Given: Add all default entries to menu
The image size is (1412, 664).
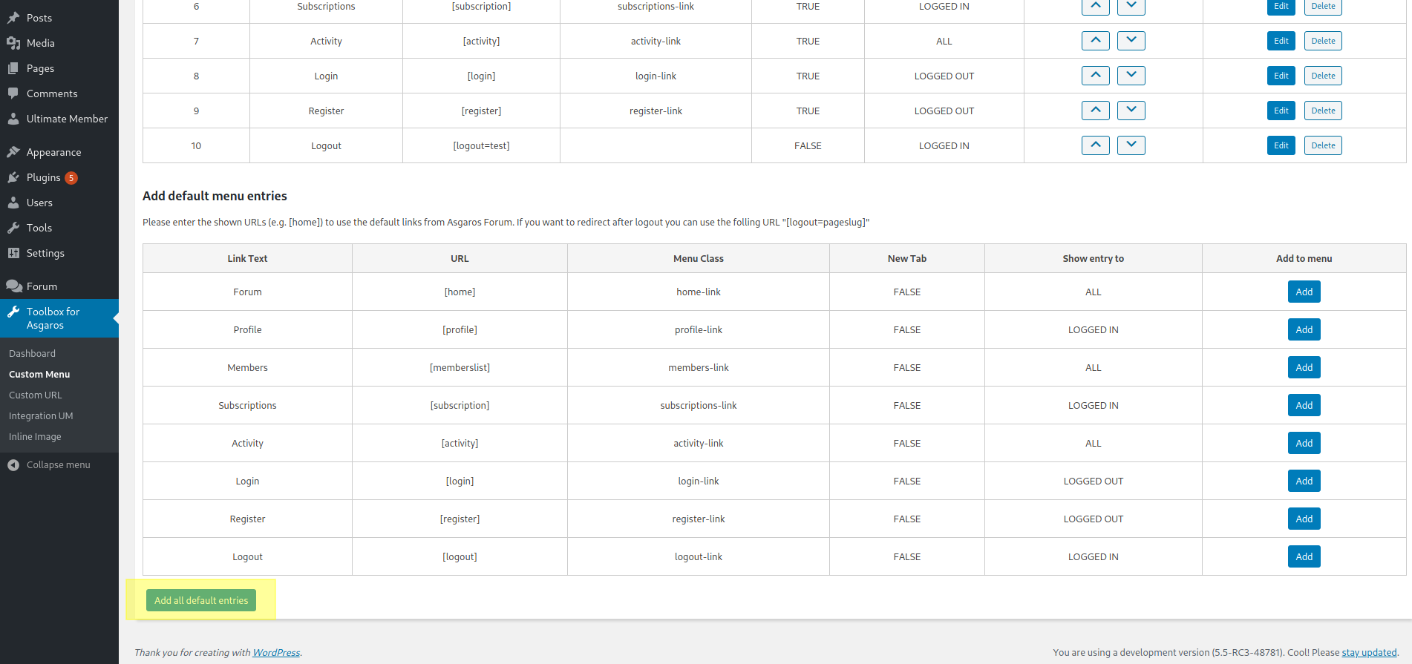Looking at the screenshot, I should [201, 600].
